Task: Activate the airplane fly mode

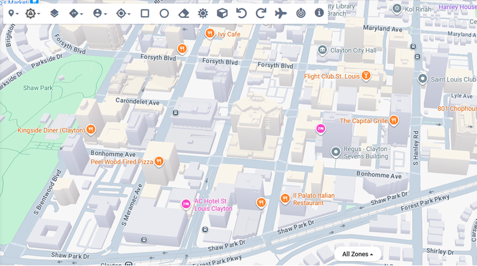Action: click(x=280, y=13)
